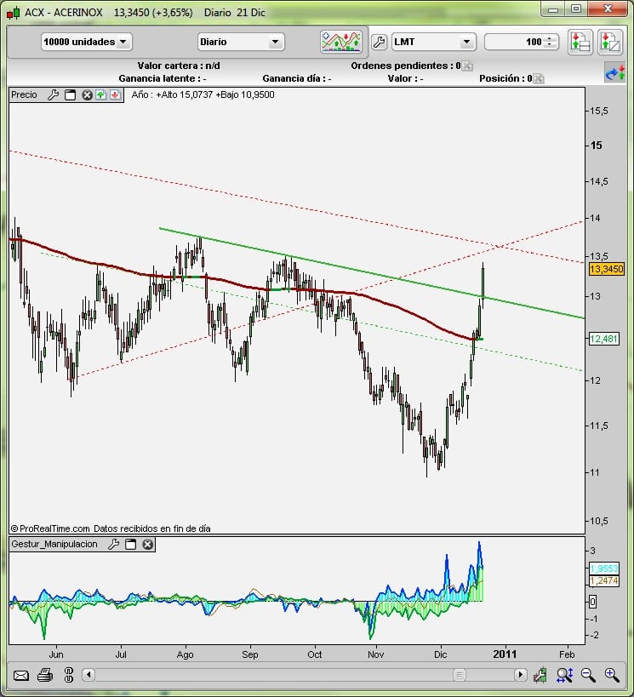Screen dimensions: 634x697
Task: Click the envelope icon to email chart
Action: [x=21, y=676]
